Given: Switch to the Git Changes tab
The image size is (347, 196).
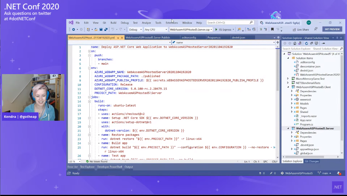Looking at the screenshot, I should tap(312, 161).
